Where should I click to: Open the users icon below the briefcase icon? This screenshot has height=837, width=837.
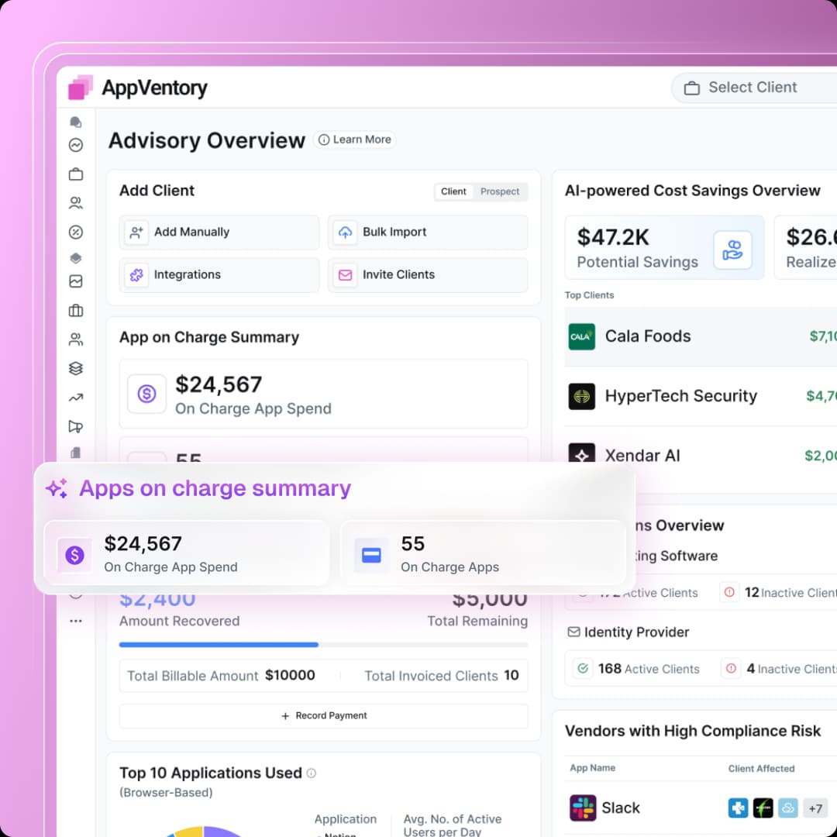click(76, 203)
